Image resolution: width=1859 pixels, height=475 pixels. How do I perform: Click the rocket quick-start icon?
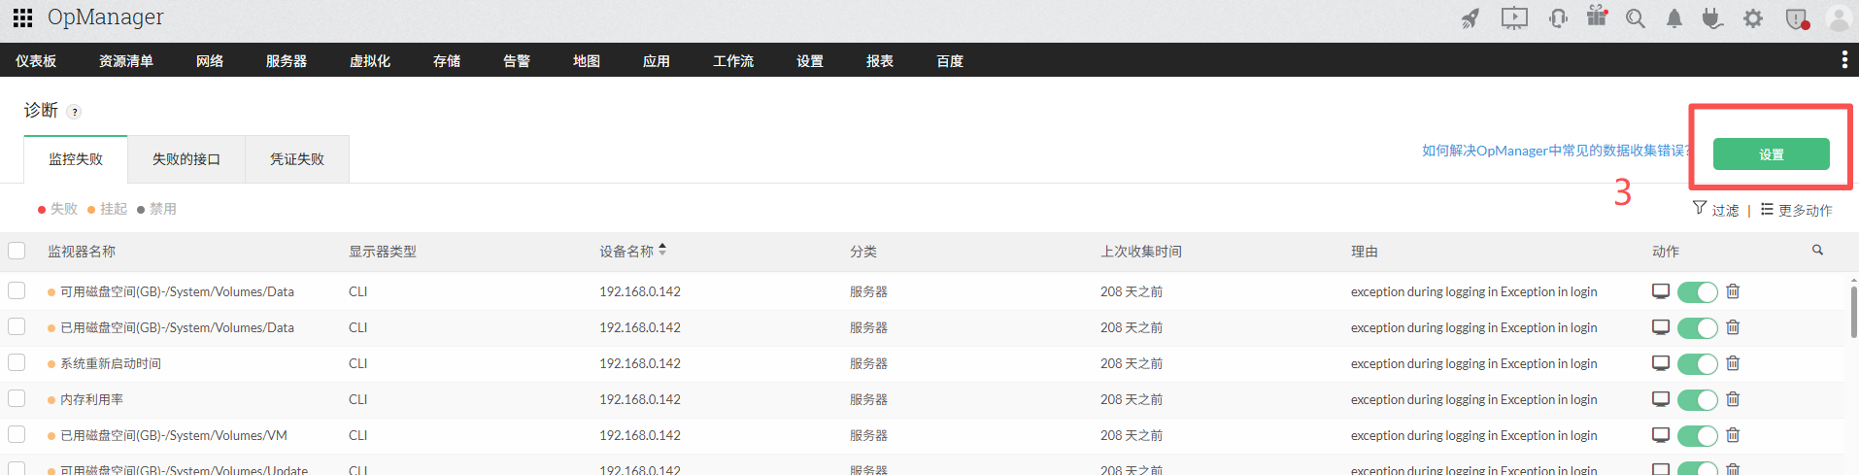(1470, 18)
